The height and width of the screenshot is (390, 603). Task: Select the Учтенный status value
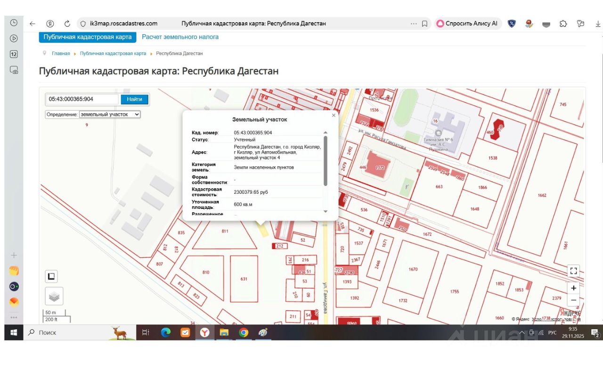pyautogui.click(x=244, y=140)
